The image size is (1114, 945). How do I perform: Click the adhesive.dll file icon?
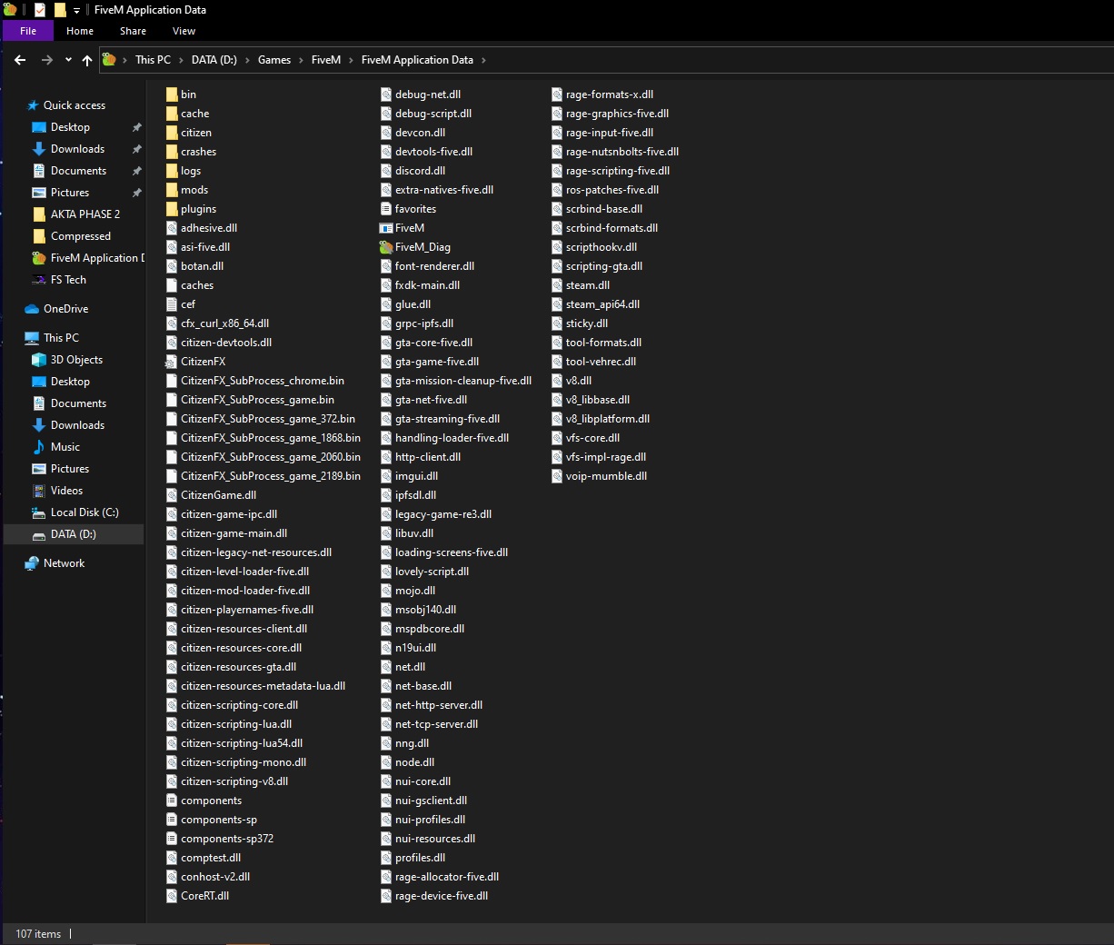point(172,228)
